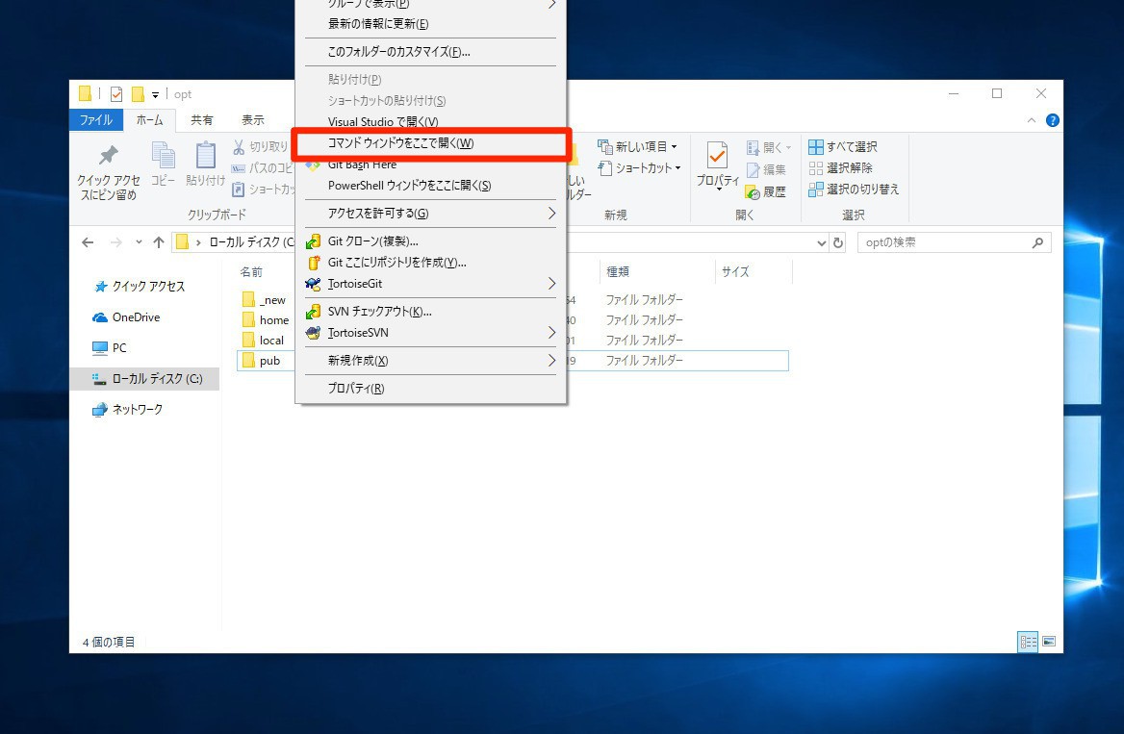1124x734 pixels.
Task: Click Visual Studio で開く menu entry
Action: 430,122
